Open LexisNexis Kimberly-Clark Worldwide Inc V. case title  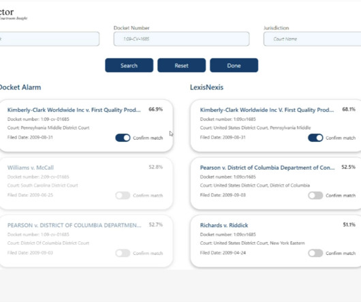click(x=267, y=110)
